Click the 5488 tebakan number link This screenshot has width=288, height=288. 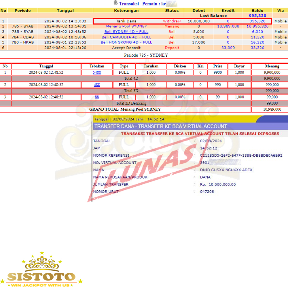tap(97, 73)
